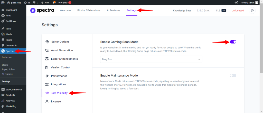
Task: Click the AI sparkle icon in admin bar
Action: tap(236, 3)
